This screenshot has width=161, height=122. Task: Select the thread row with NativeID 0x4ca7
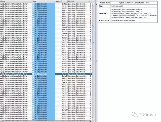[46, 10]
